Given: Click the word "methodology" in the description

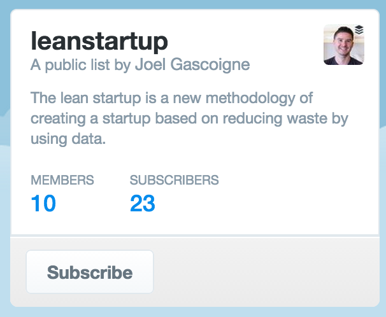Looking at the screenshot, I should pyautogui.click(x=250, y=98).
